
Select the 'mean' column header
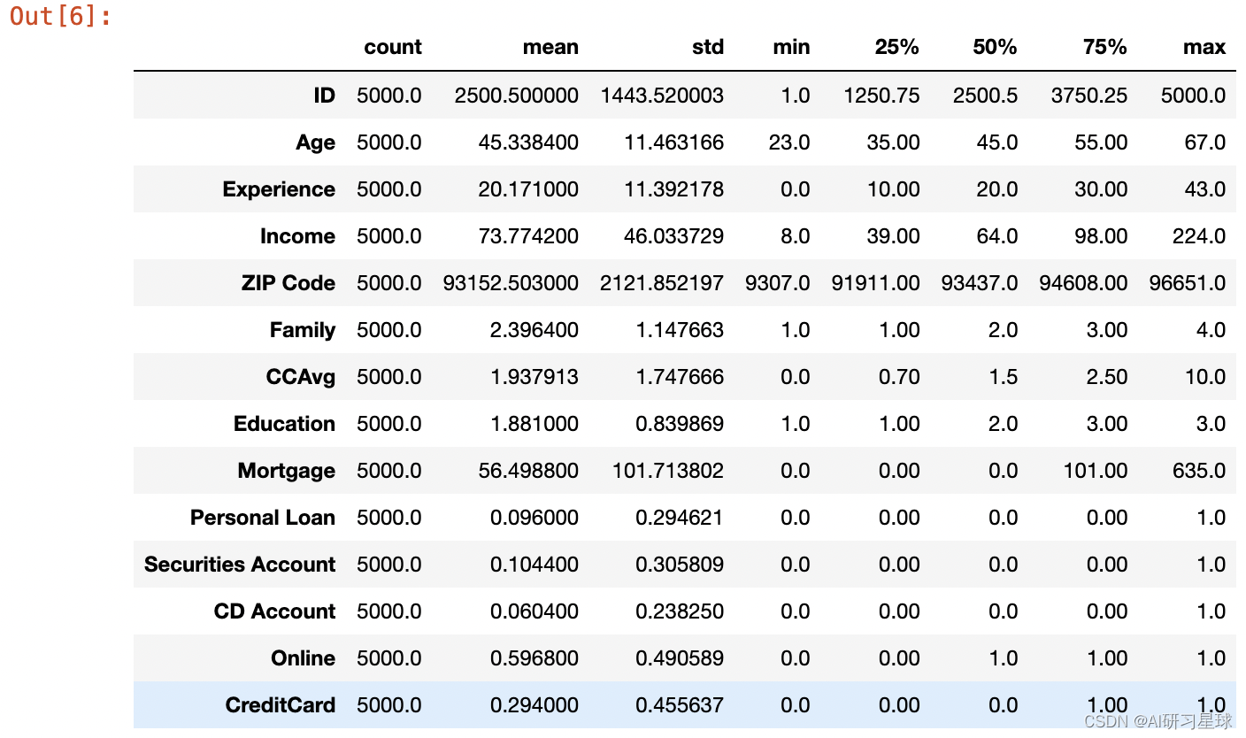click(x=550, y=48)
